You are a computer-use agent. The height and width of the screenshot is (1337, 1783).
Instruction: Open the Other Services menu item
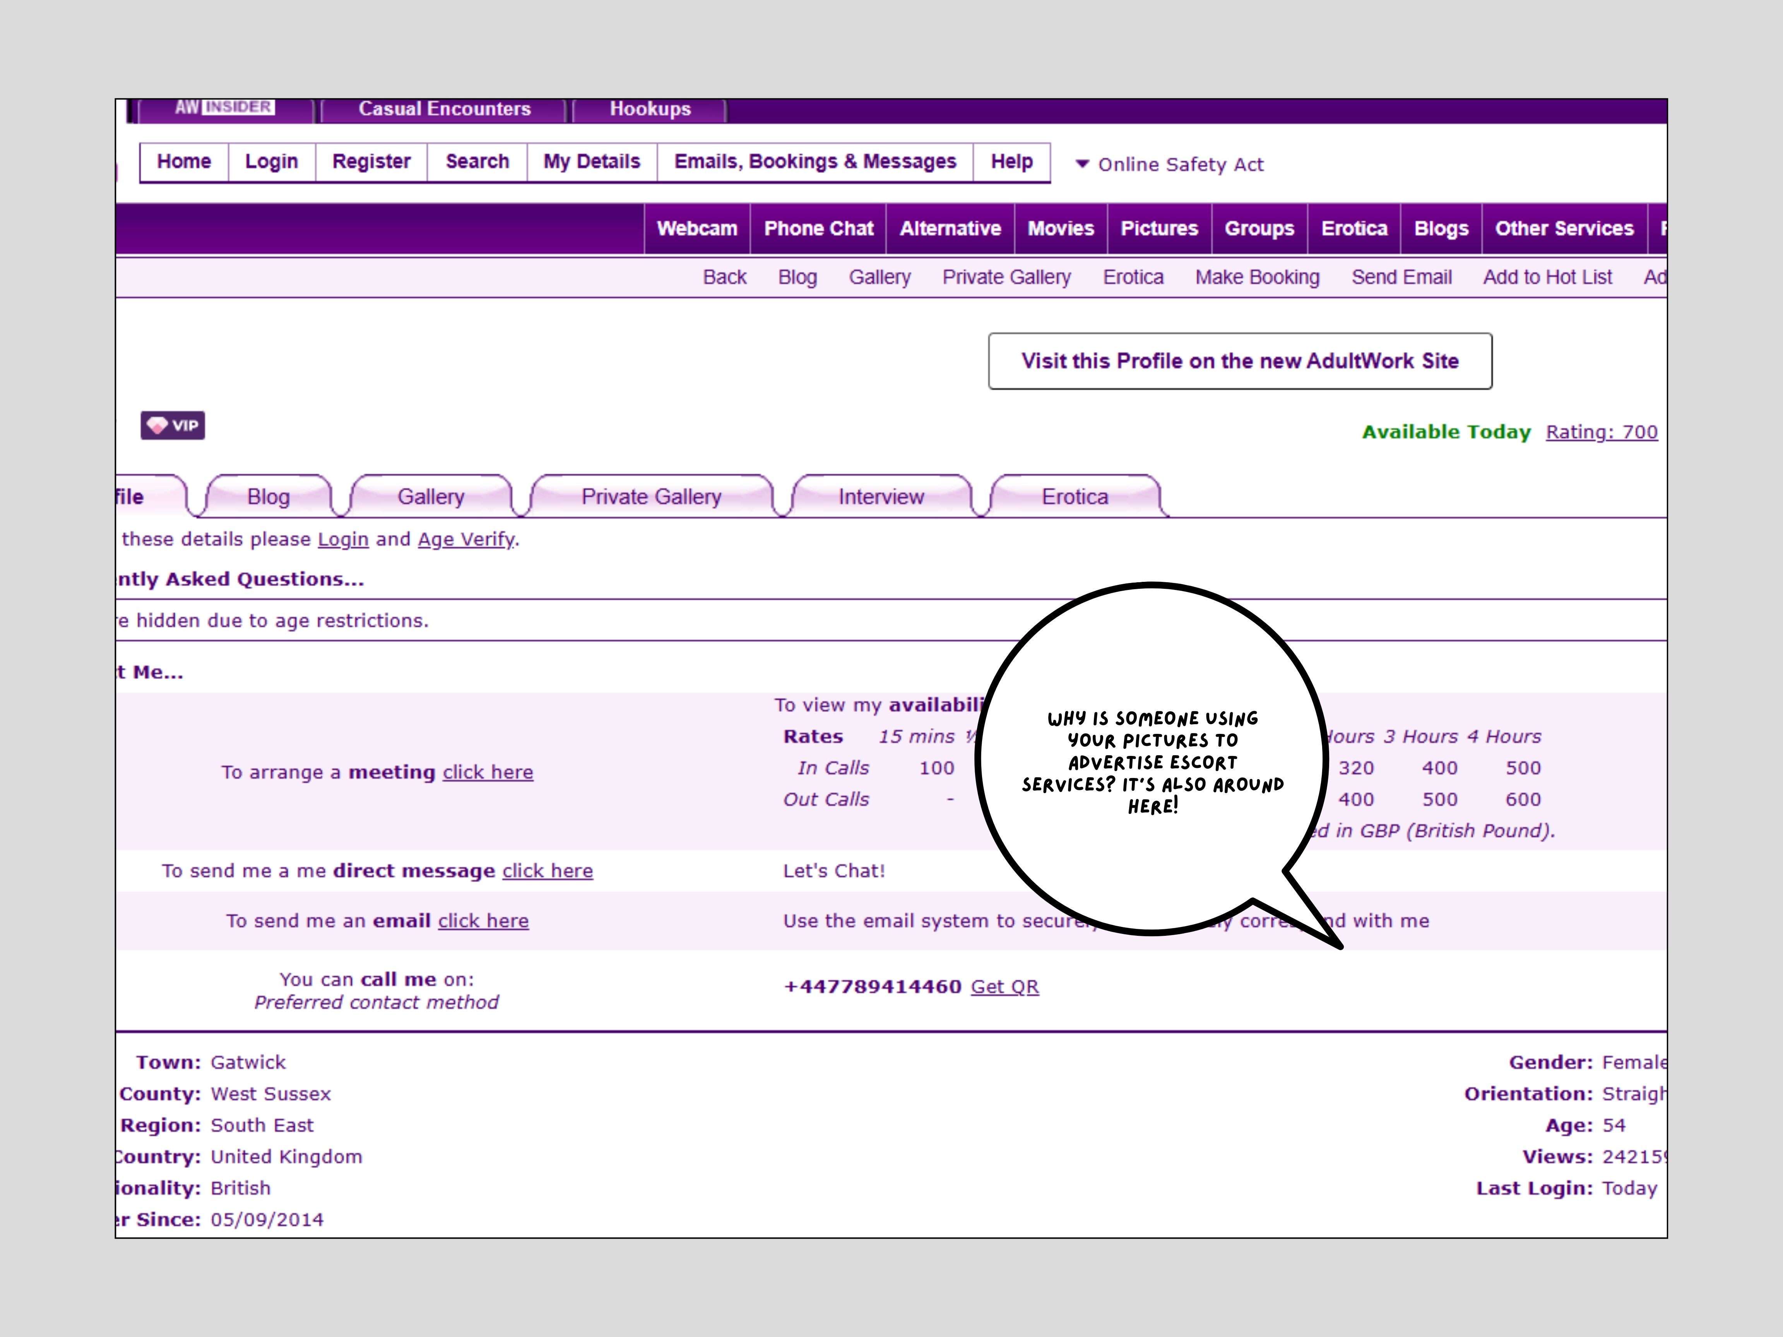click(x=1564, y=229)
